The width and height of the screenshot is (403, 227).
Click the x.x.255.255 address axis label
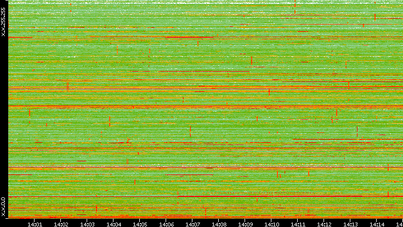point(3,22)
